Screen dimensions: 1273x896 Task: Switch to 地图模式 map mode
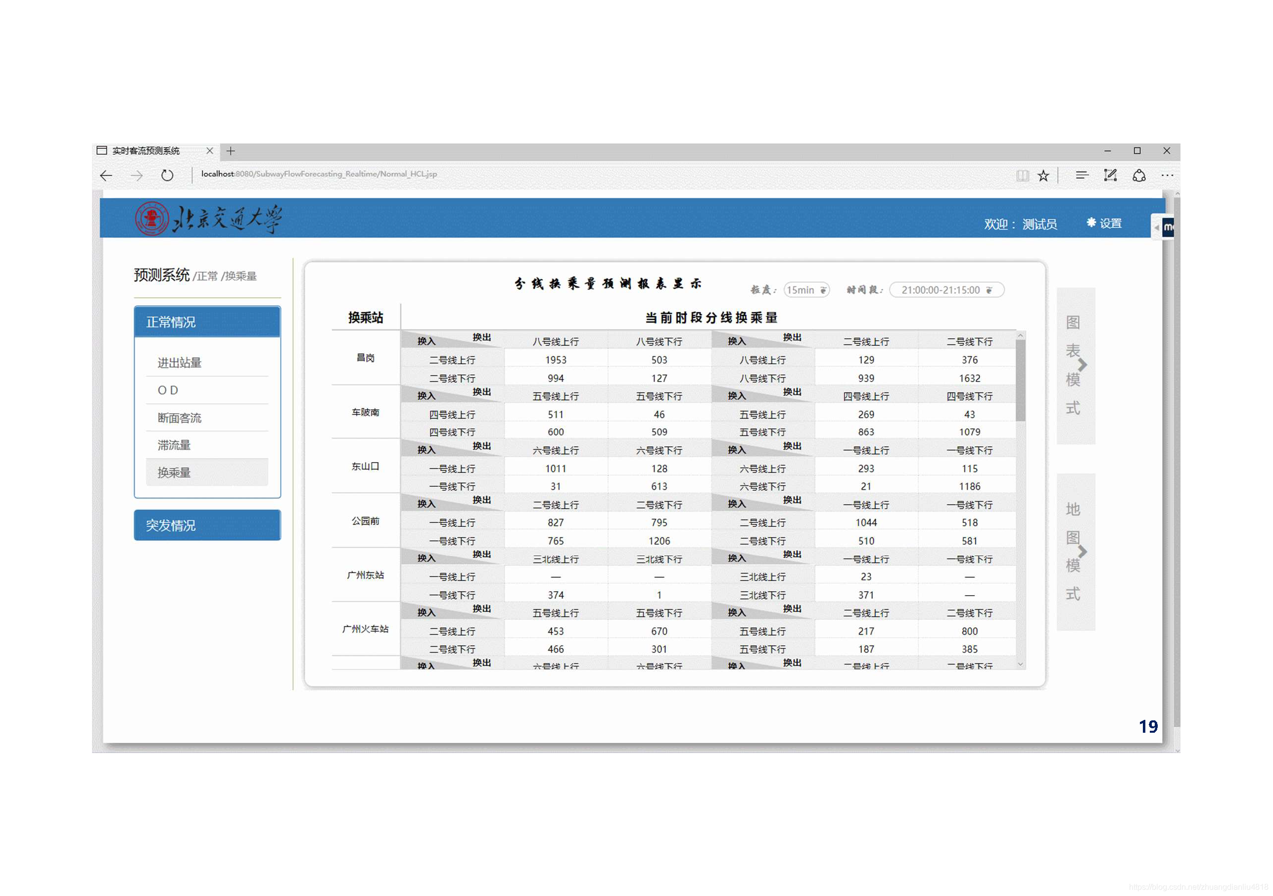(1075, 552)
